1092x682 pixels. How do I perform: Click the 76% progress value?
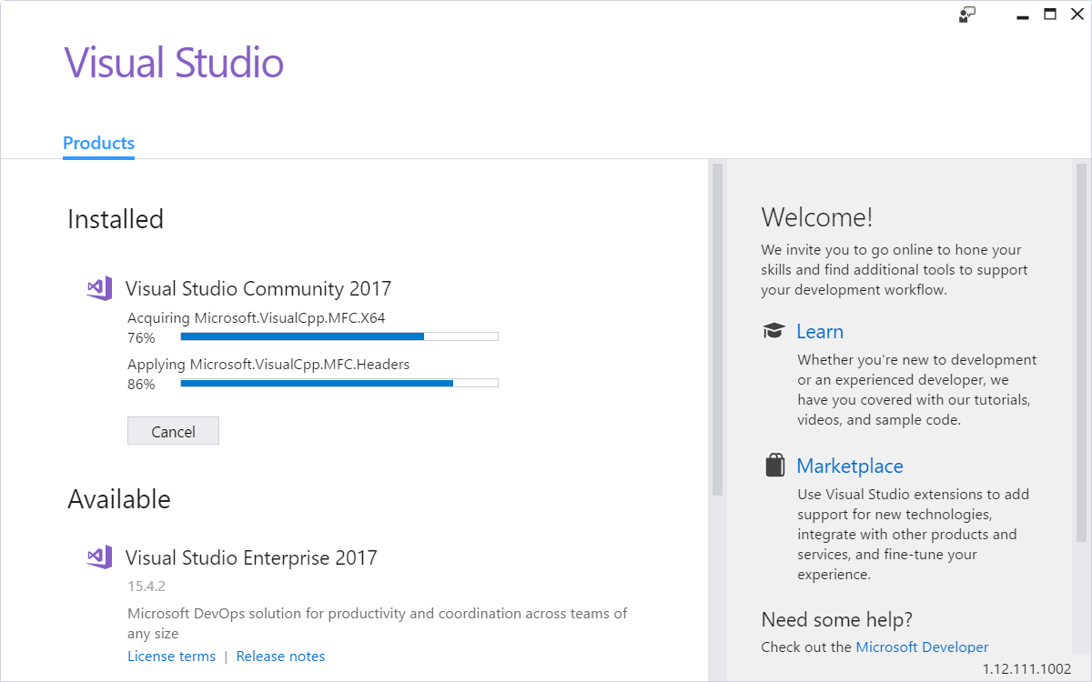pos(141,338)
